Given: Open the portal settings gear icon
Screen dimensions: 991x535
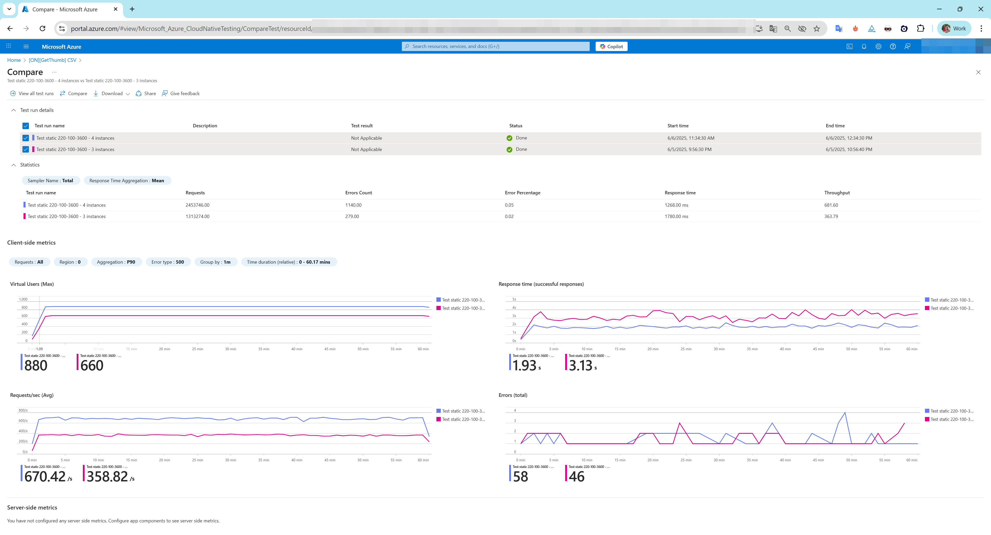Looking at the screenshot, I should [878, 46].
